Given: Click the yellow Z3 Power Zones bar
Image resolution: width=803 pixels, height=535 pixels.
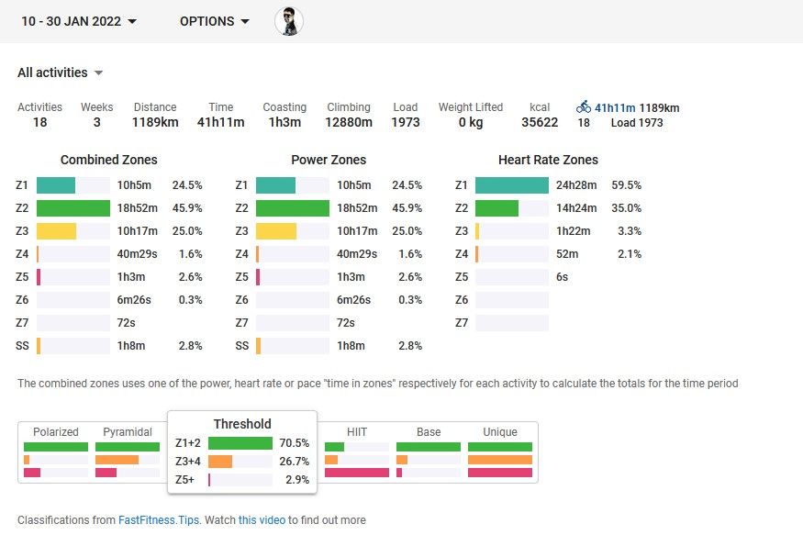Looking at the screenshot, I should pos(276,231).
